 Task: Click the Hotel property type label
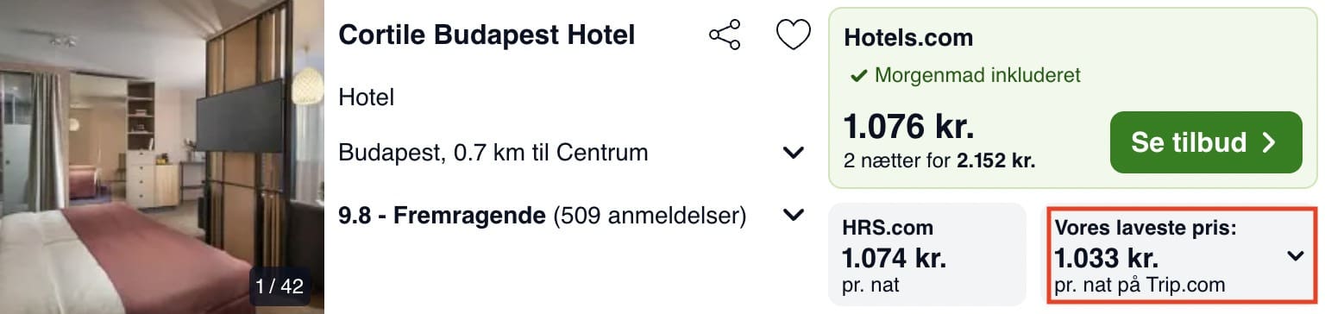367,97
